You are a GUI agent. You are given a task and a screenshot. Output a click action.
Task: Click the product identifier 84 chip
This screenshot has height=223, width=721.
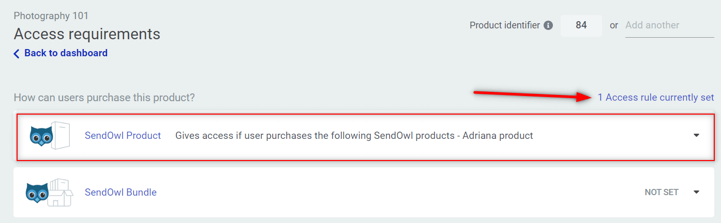coord(581,25)
